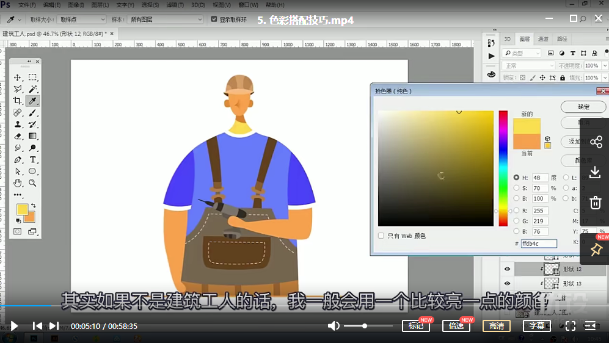This screenshot has width=609, height=343.
Task: Expand the layer blend mode 正常 dropdown
Action: [x=528, y=66]
